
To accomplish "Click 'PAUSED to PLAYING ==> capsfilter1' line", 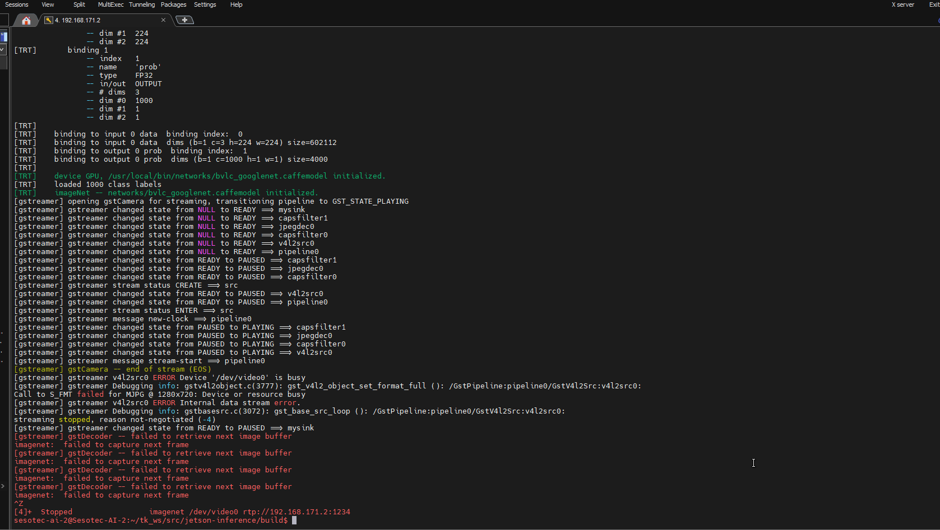I will tap(180, 327).
